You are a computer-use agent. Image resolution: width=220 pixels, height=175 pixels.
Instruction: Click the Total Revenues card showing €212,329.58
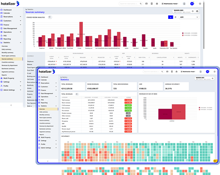tap(73, 86)
